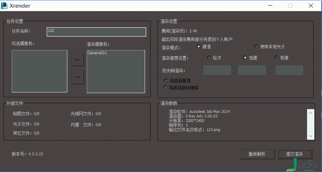Click the 分辨率: 3200*2400 line
This screenshot has width=322, height=172.
[x=186, y=121]
